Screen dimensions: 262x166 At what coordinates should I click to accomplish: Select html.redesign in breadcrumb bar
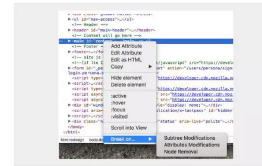point(72,140)
